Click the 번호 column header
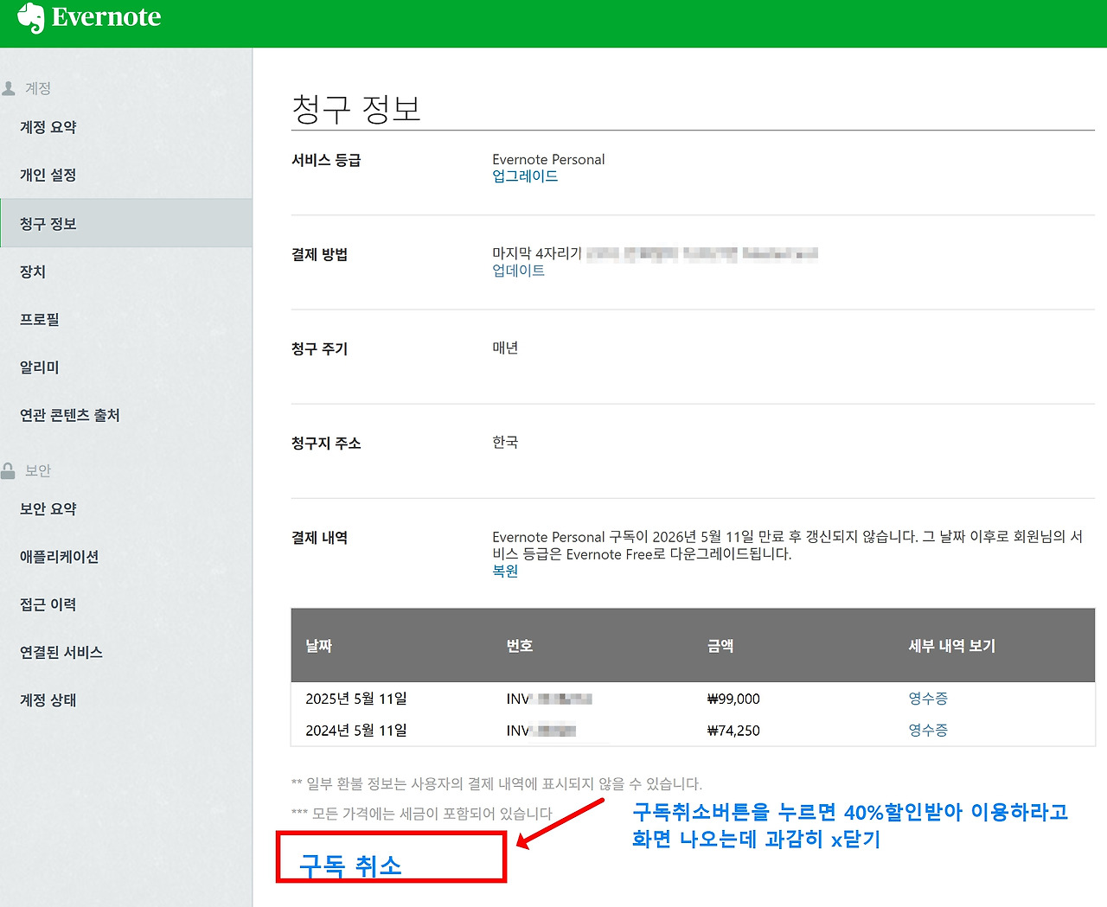1107x907 pixels. coord(520,646)
